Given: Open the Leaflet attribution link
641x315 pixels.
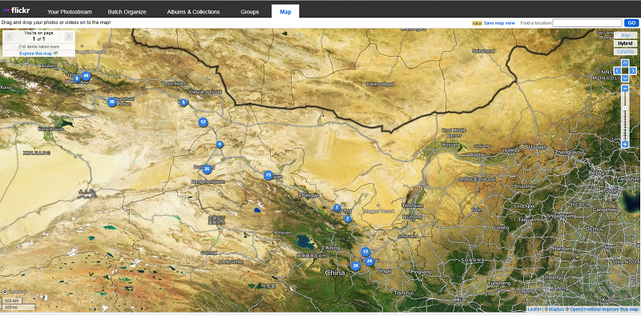Looking at the screenshot, I should point(534,309).
